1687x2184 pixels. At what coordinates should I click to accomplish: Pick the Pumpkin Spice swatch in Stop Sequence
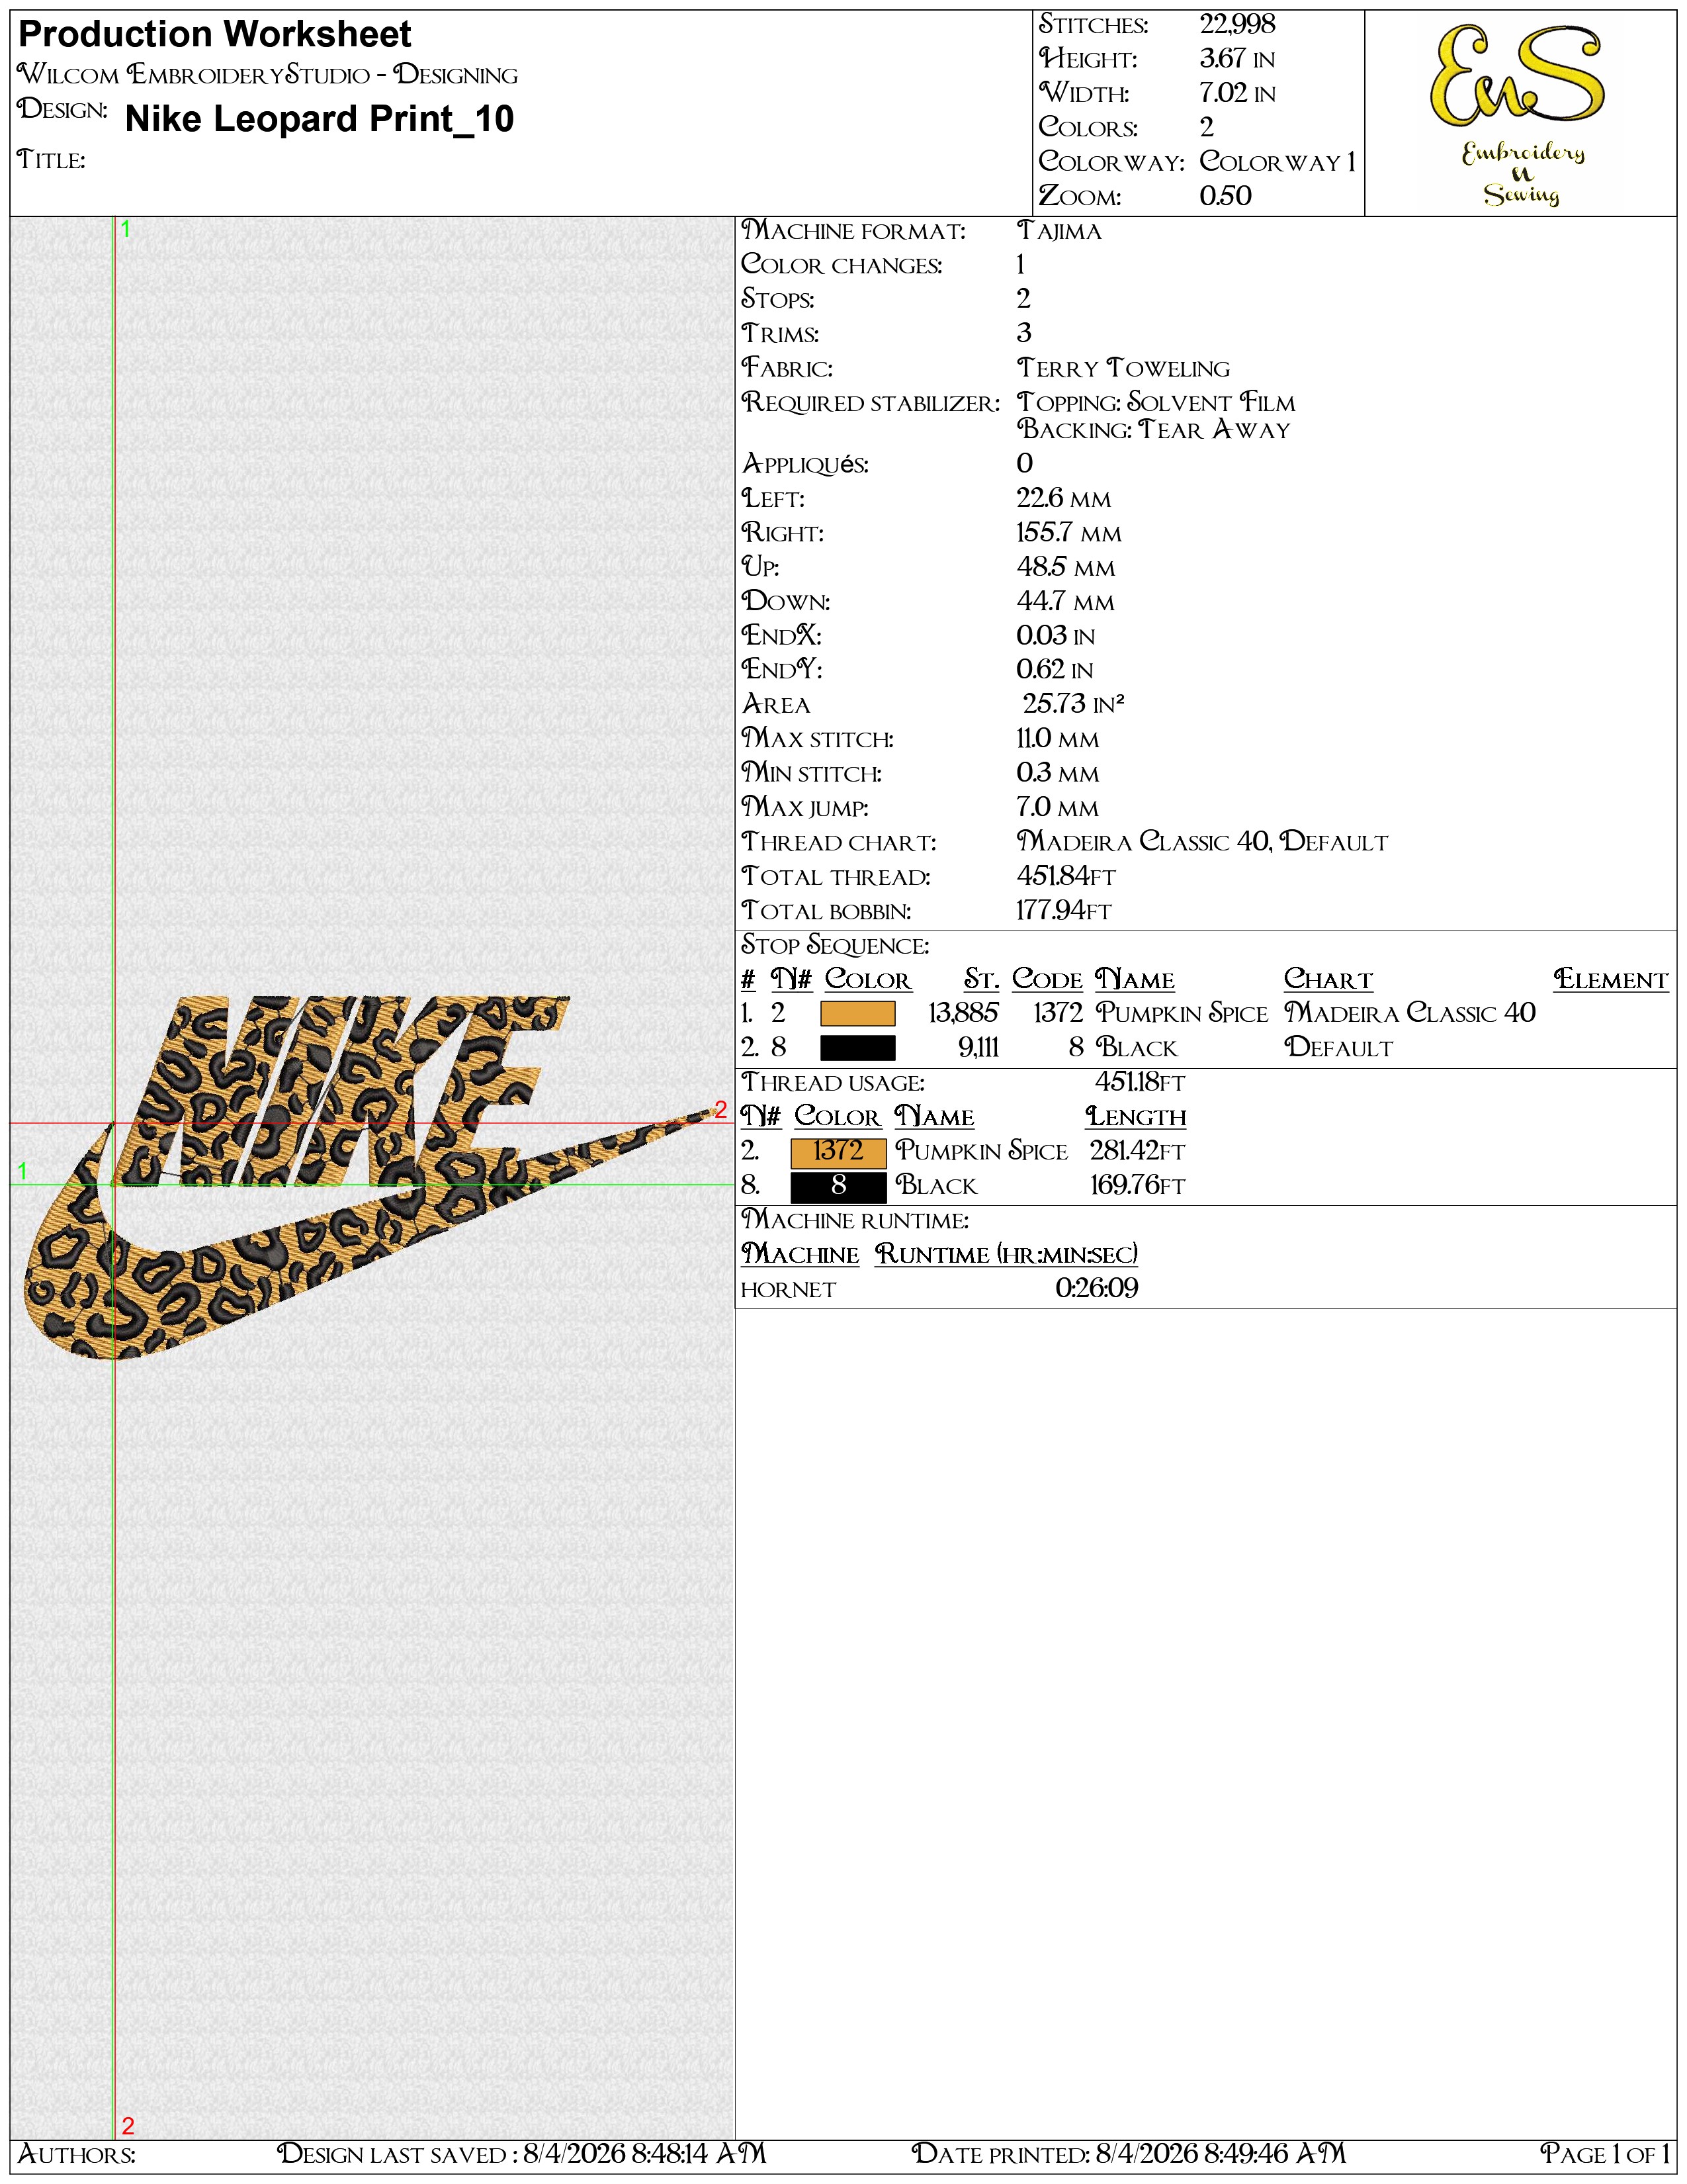click(857, 1014)
